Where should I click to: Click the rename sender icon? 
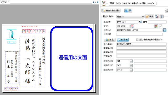(157, 16)
